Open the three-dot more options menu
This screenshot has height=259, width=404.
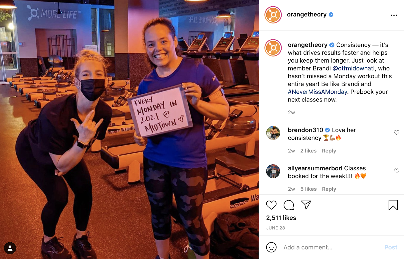[x=394, y=15]
